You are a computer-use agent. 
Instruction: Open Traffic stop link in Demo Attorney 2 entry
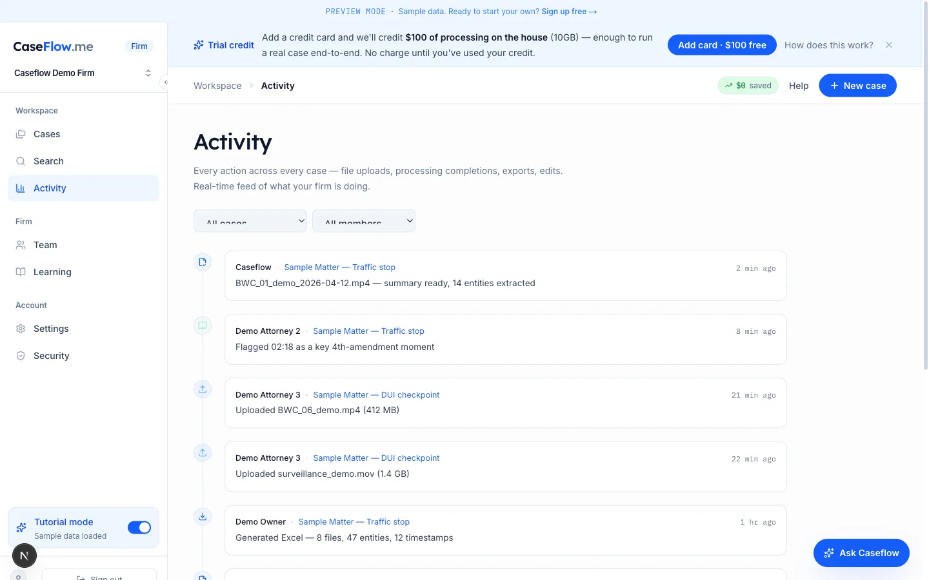[x=368, y=331]
